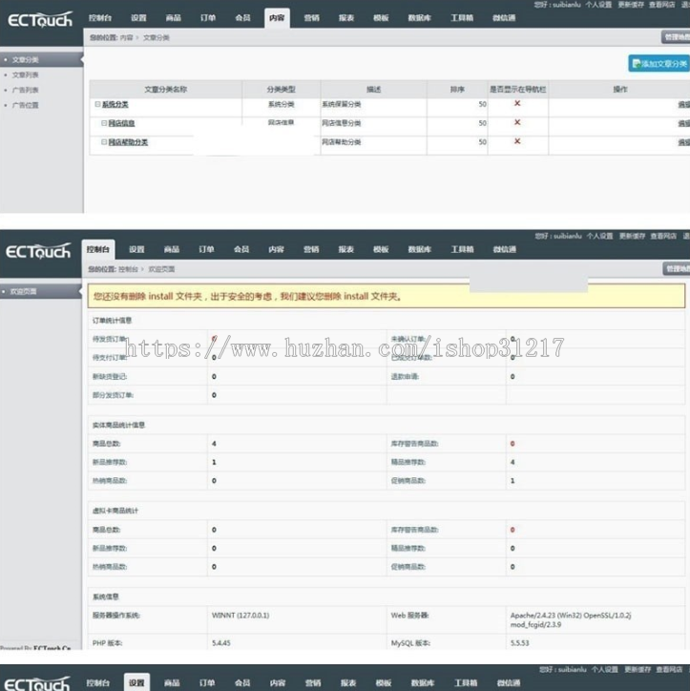Click 更新缓存 link on the page with 设置 active
The width and height of the screenshot is (690, 691).
tap(638, 669)
